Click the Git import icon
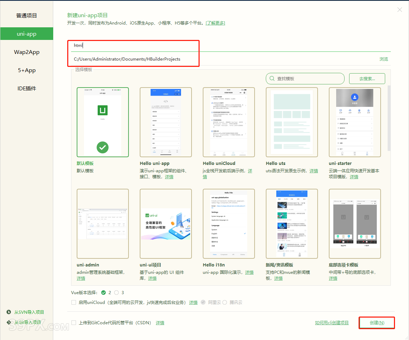The width and height of the screenshot is (409, 340). [9, 322]
